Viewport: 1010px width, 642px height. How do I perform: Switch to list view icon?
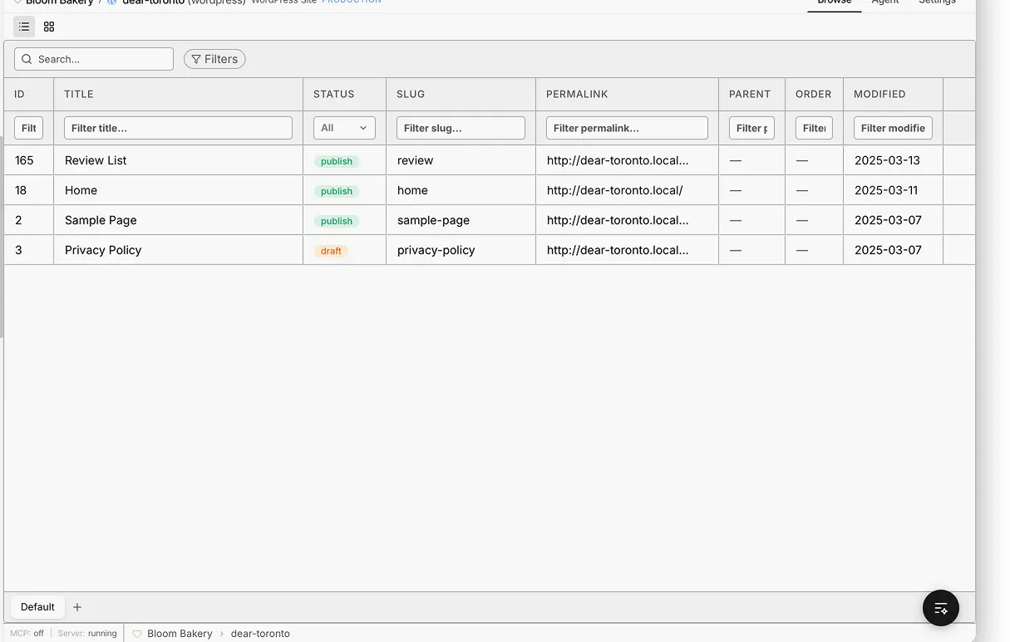pyautogui.click(x=24, y=27)
